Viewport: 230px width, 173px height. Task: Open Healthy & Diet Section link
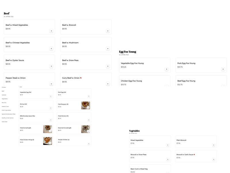tap(8, 118)
